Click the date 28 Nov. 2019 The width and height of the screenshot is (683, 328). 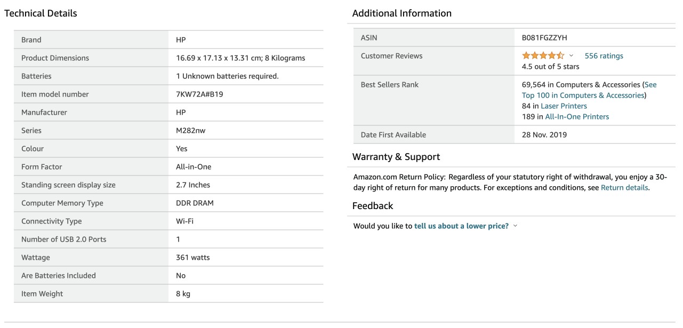(x=544, y=135)
